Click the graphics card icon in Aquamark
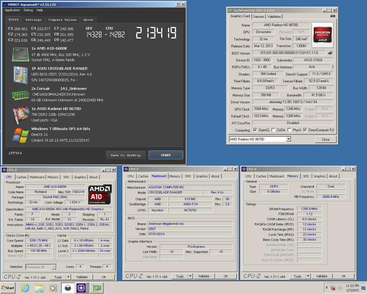Viewport: 367px width, 294px height. click(20, 115)
